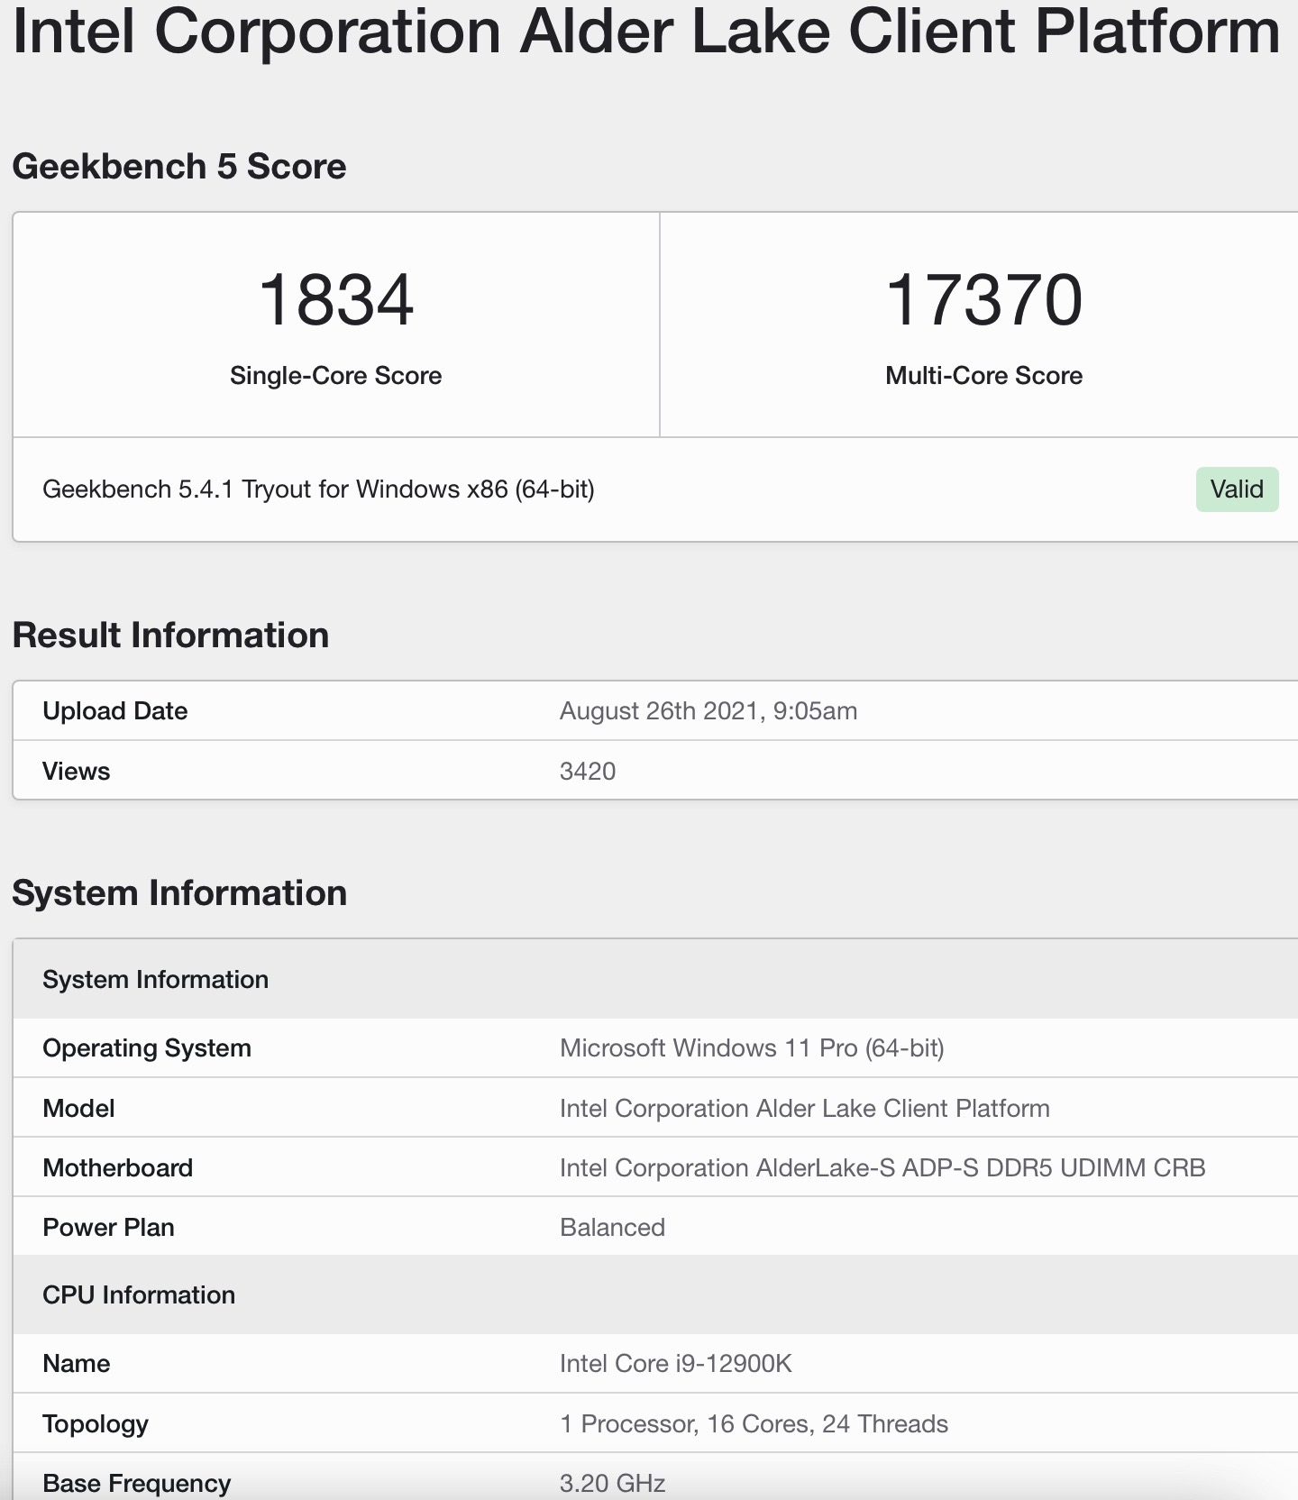Select "1 Processor, 16 Cores, 24 Threads" value

pos(754,1424)
